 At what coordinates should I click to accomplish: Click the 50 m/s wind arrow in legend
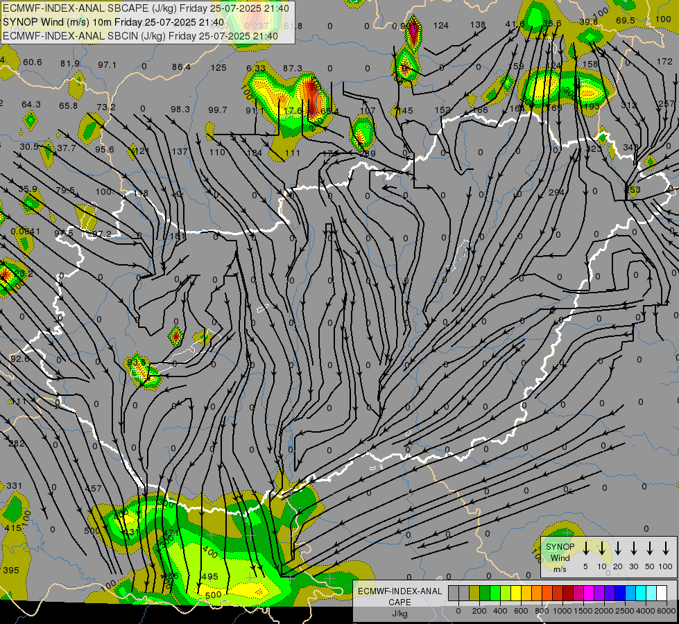coord(650,548)
